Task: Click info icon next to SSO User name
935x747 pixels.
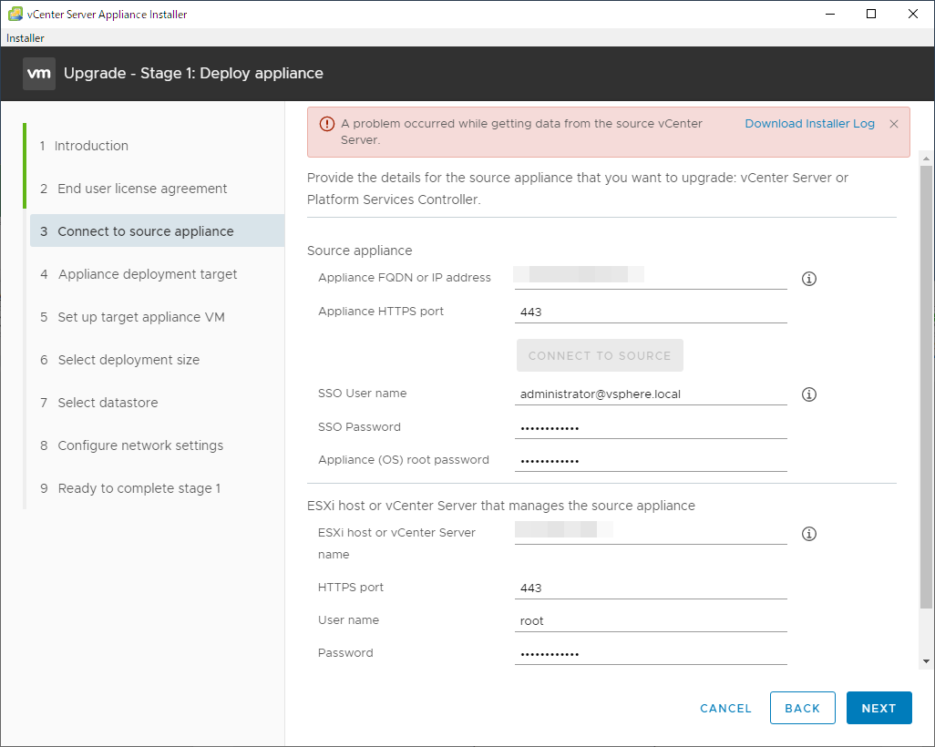Action: tap(808, 394)
